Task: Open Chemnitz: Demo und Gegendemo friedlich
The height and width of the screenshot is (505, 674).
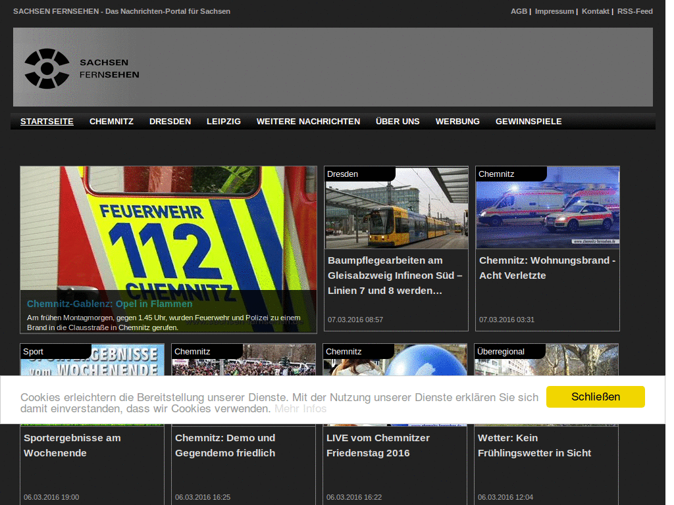Action: [225, 445]
